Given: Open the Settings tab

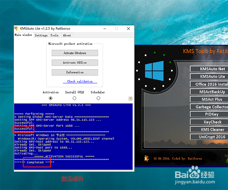Looking at the screenshot, I should tap(41, 35).
